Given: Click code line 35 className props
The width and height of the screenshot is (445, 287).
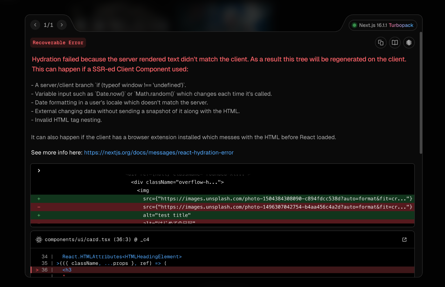Looking at the screenshot, I should pyautogui.click(x=112, y=263).
